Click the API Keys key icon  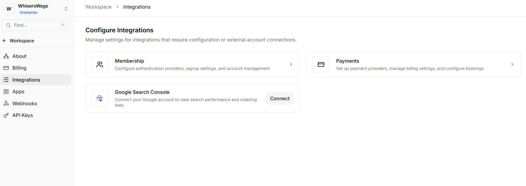[6, 115]
